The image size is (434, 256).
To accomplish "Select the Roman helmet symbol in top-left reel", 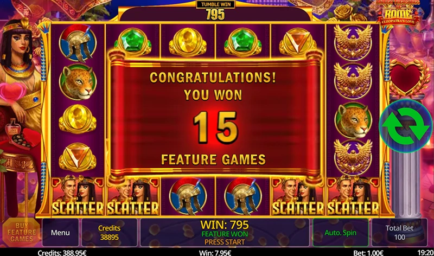I will point(78,43).
